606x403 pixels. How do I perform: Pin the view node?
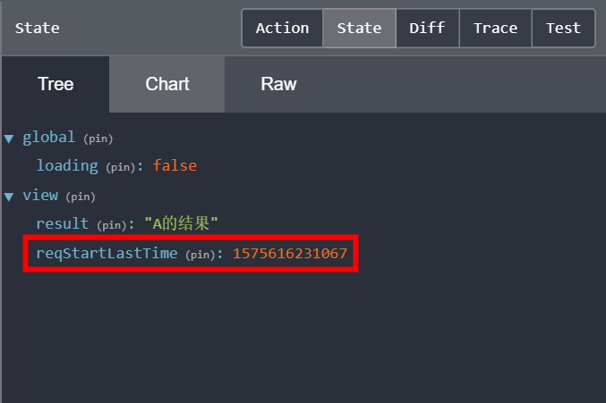click(80, 197)
